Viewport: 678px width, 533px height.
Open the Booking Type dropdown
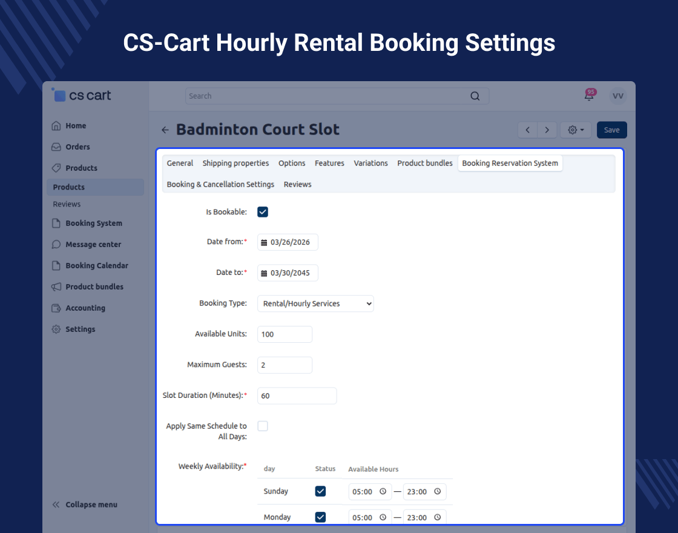pos(315,303)
